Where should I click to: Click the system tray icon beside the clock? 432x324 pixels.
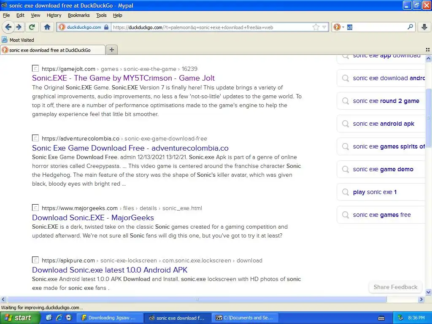(x=401, y=318)
